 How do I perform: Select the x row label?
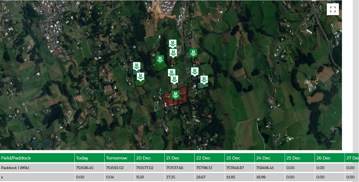tap(2, 177)
